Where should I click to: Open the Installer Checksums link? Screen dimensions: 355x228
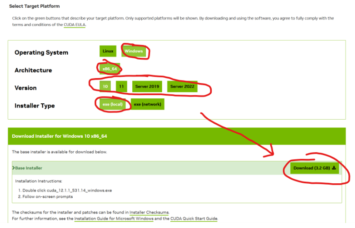(149, 212)
